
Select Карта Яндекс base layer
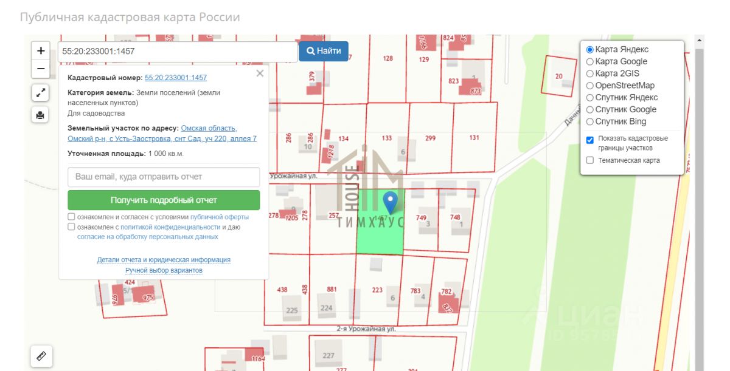click(x=589, y=50)
